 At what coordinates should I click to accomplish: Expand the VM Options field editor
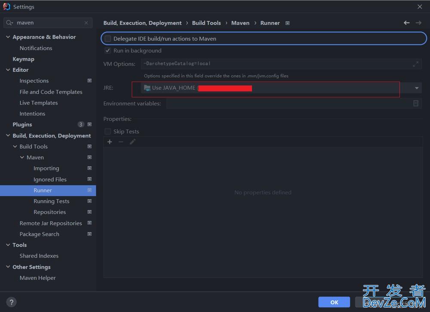(x=415, y=64)
